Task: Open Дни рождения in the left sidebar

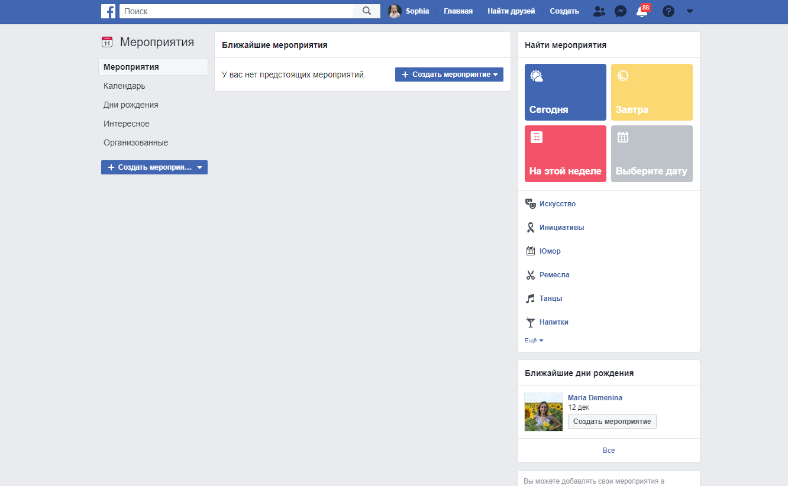Action: [131, 105]
